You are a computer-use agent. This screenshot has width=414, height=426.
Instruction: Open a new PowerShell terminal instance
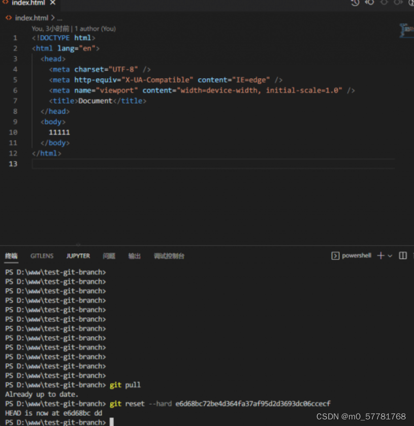[380, 255]
